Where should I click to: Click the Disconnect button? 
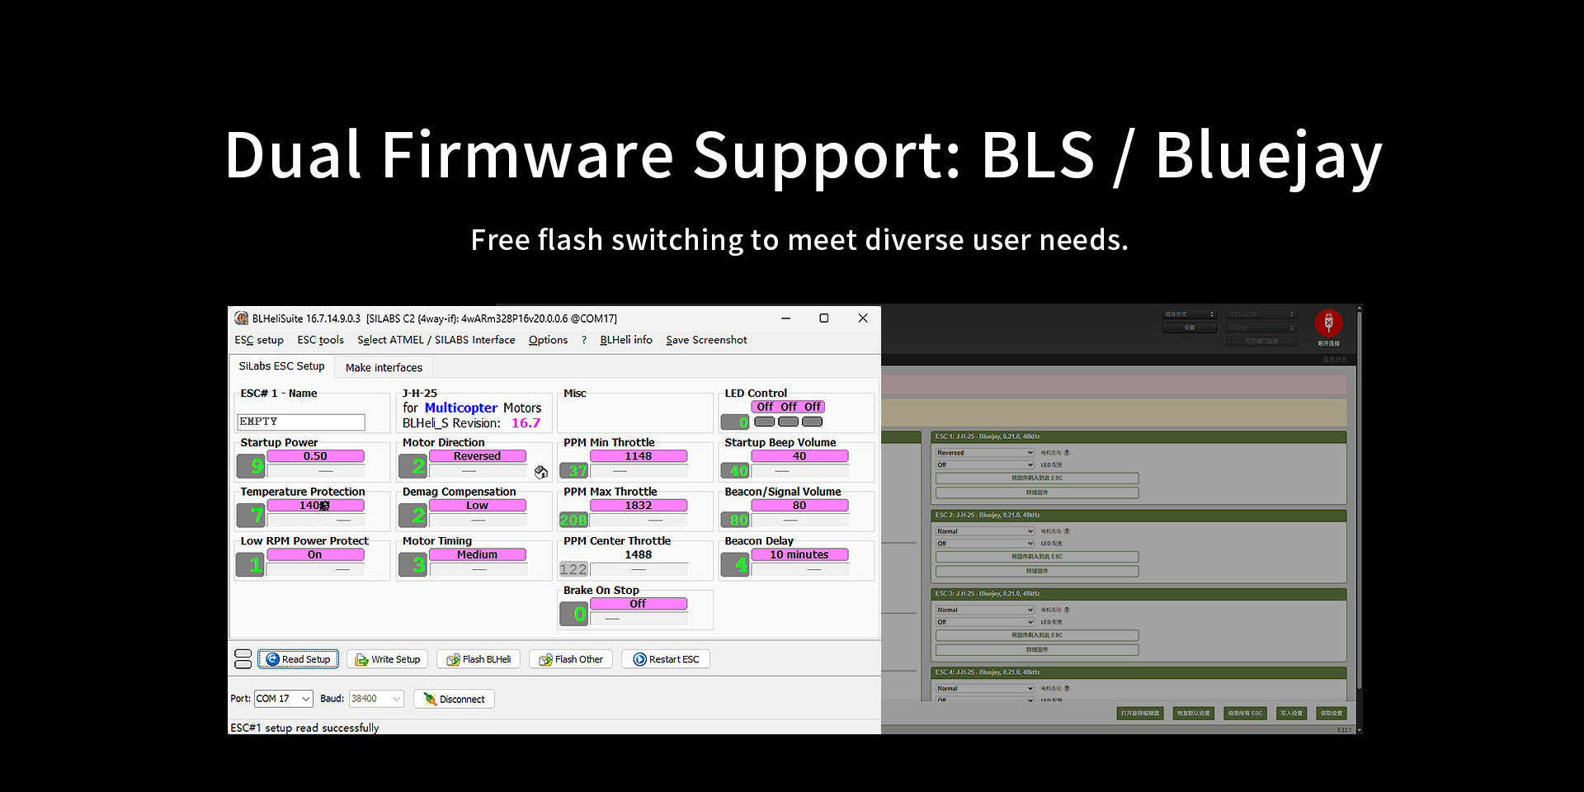pos(454,699)
